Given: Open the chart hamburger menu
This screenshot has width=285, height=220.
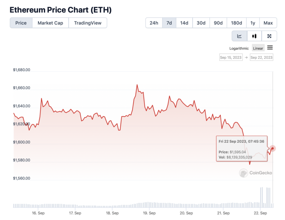Looking at the screenshot, I should (x=270, y=48).
